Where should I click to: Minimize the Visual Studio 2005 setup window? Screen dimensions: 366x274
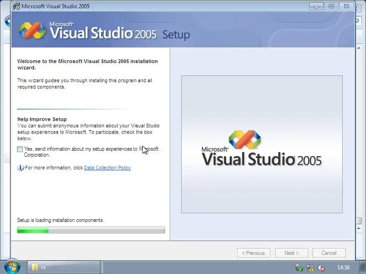[x=316, y=6]
